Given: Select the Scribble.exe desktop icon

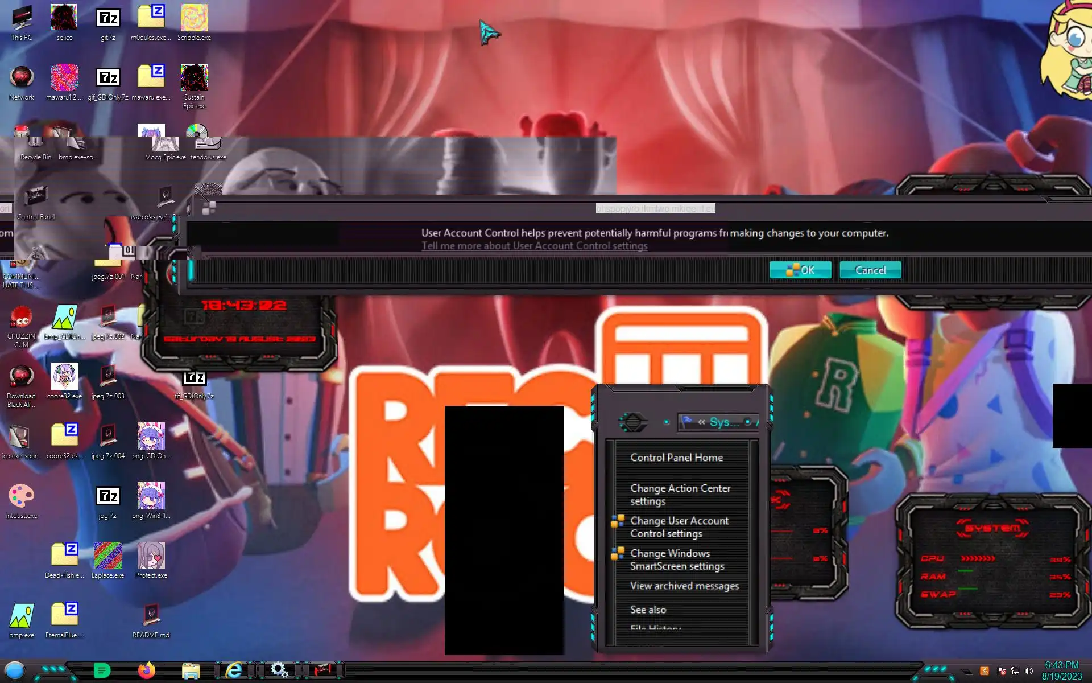Looking at the screenshot, I should (194, 23).
